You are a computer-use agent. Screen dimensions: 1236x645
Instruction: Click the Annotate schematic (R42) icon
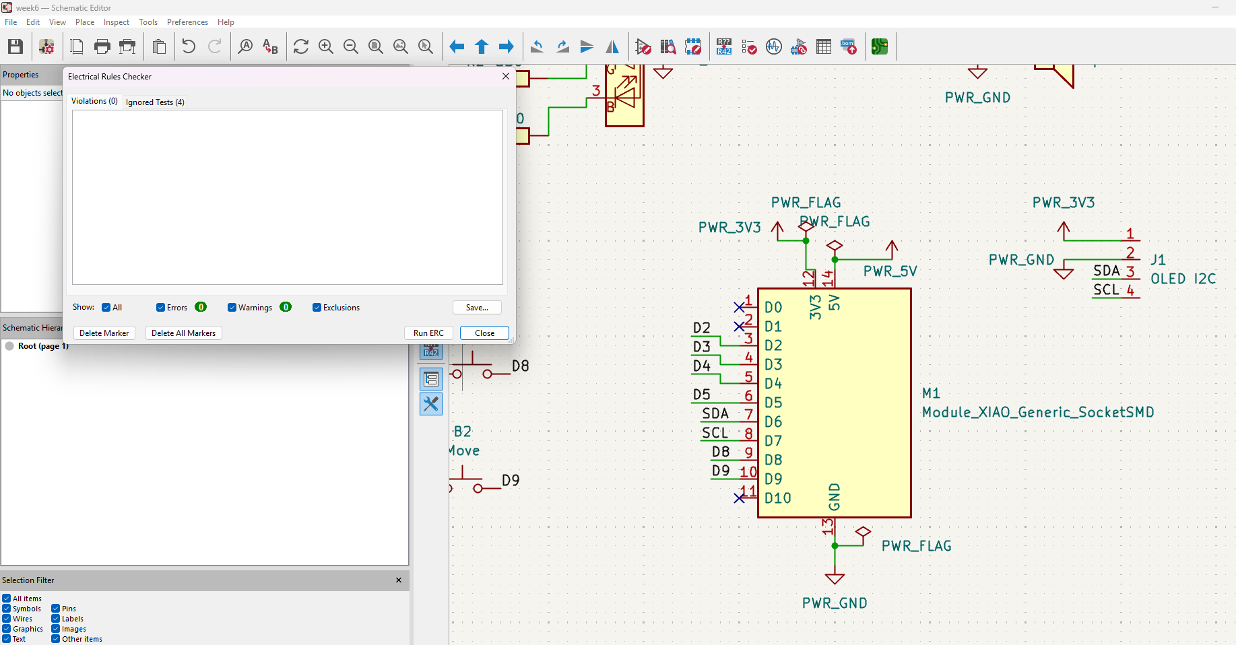point(724,46)
